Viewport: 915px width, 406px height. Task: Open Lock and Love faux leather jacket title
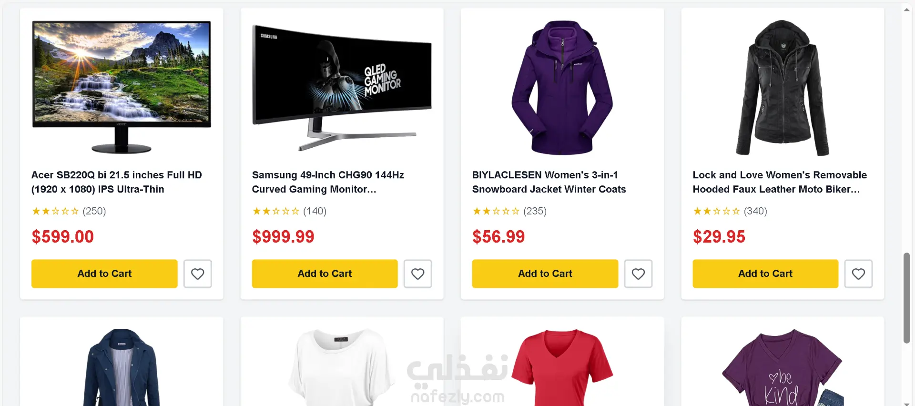(x=780, y=182)
